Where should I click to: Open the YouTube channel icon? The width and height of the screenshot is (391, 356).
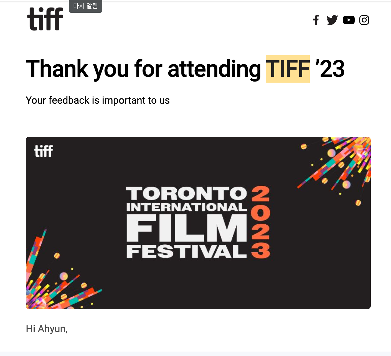click(x=349, y=20)
